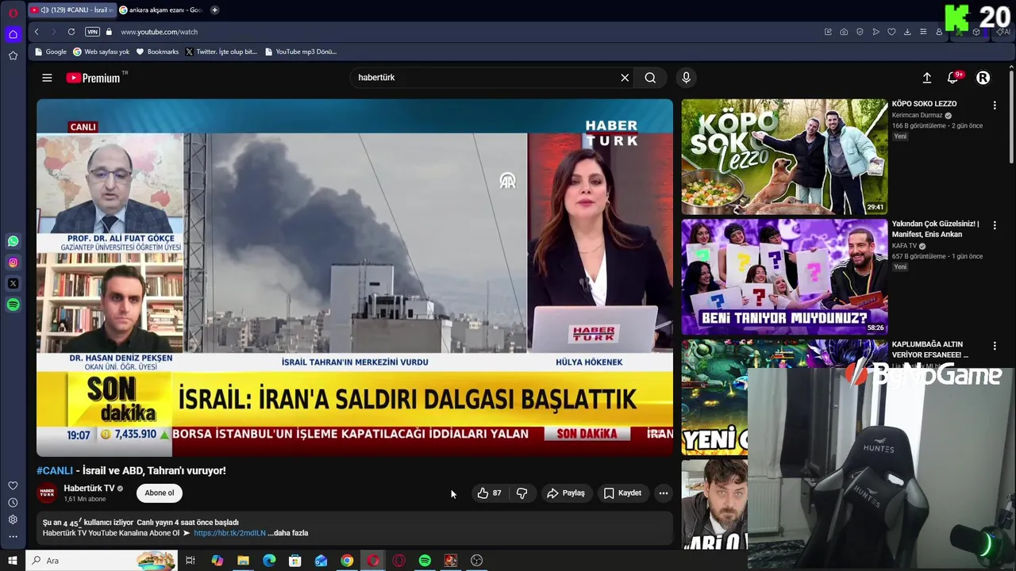Clear the habertürk search text
The width and height of the screenshot is (1016, 571).
(x=625, y=78)
